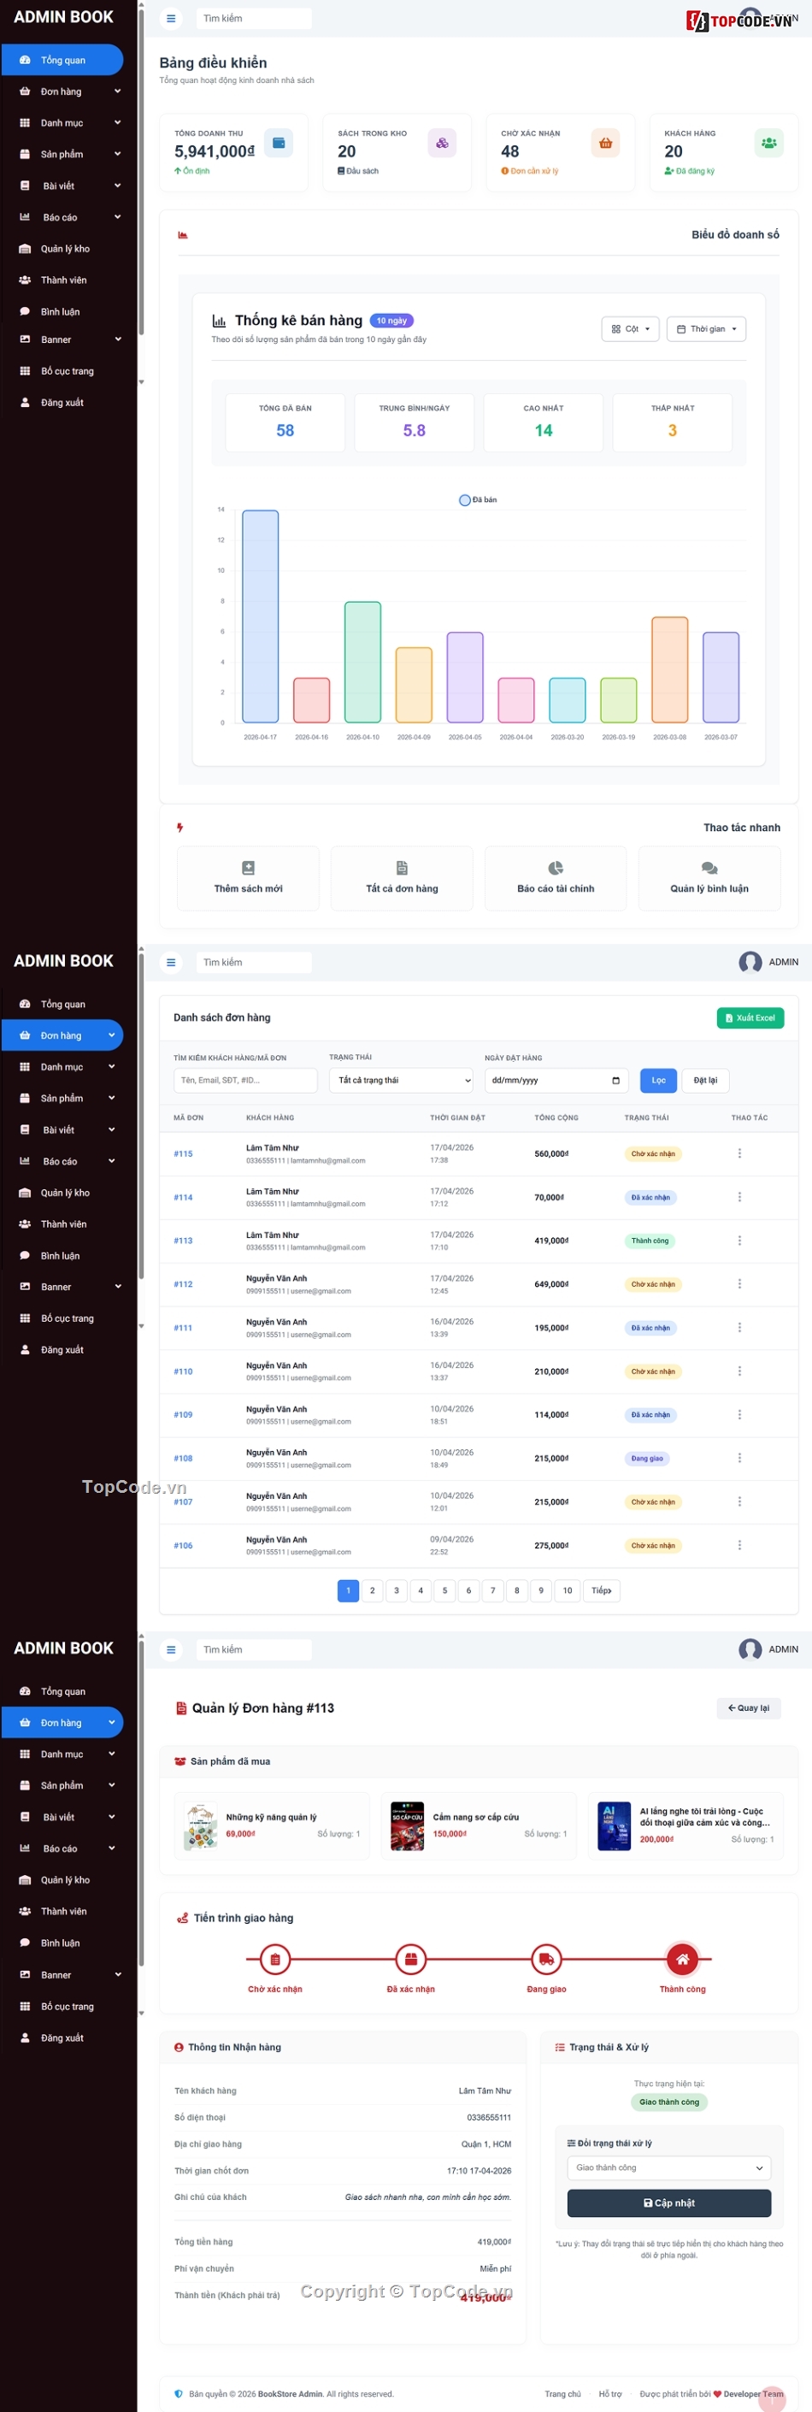Click the Xuất Excel button
The image size is (812, 2412).
[x=750, y=1017]
